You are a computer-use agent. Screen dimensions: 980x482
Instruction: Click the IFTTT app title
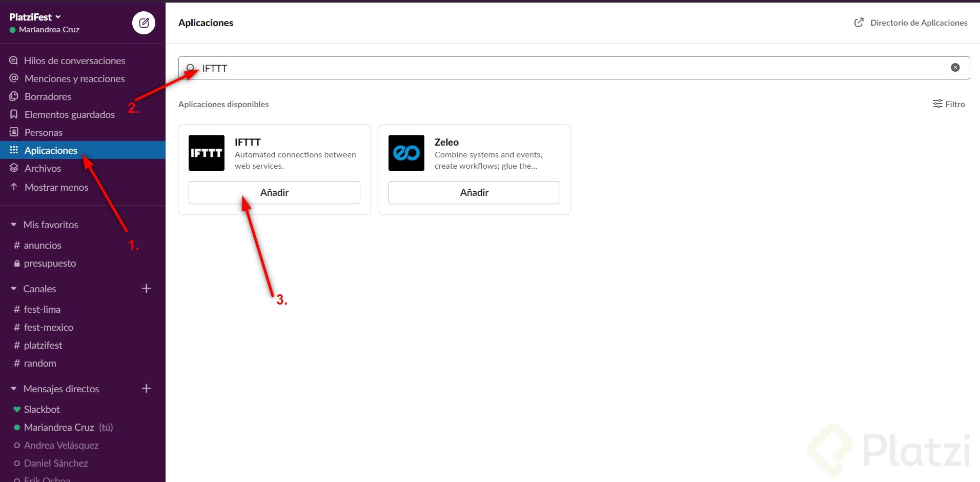coord(248,142)
